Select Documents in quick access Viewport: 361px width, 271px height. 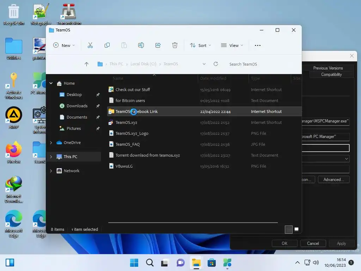77,117
